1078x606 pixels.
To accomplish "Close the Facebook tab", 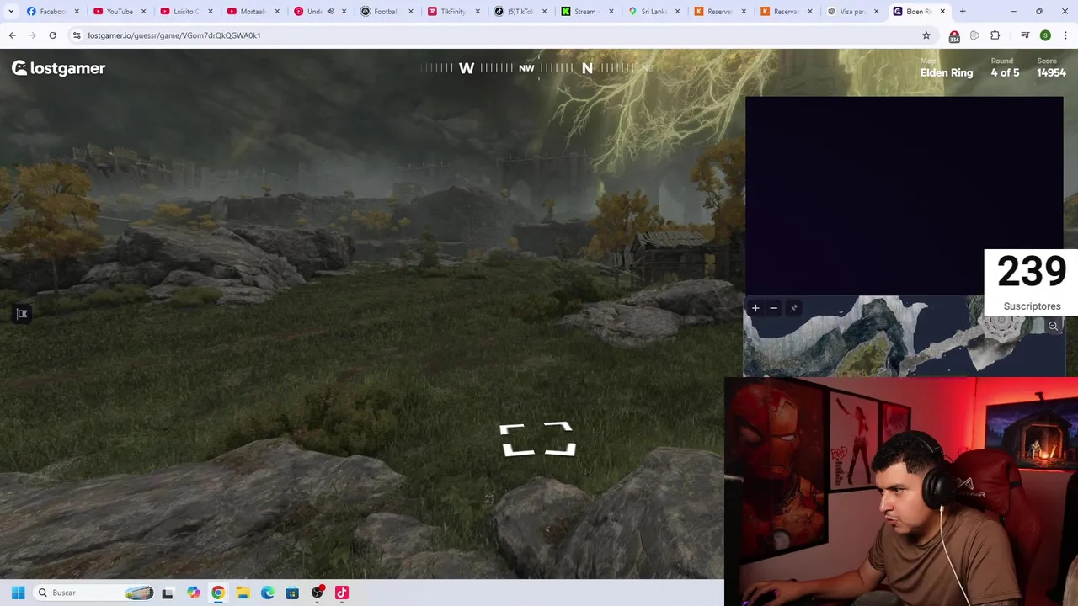I will point(76,11).
